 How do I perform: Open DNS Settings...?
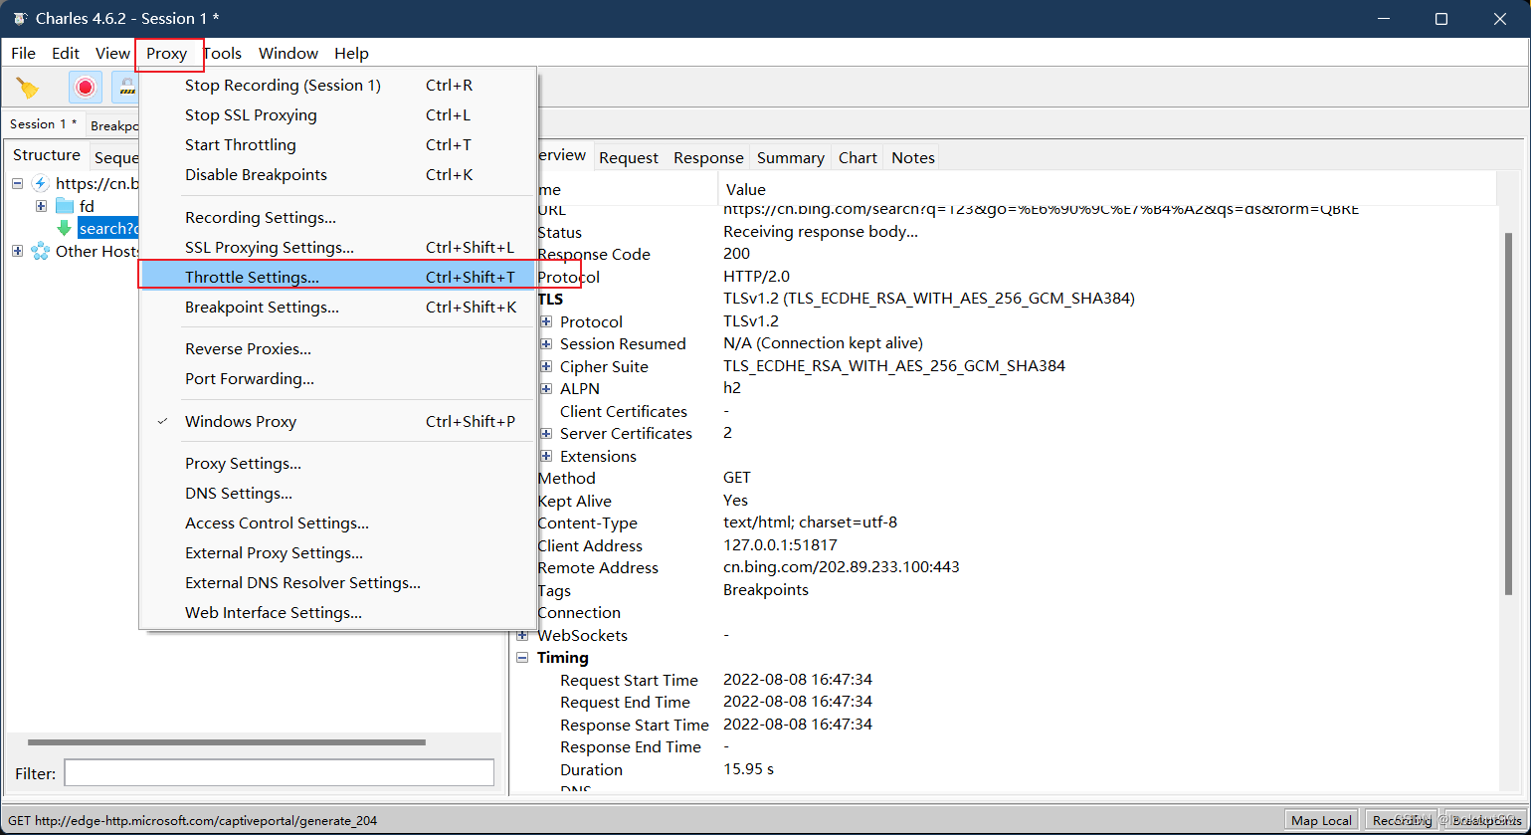click(x=338, y=494)
